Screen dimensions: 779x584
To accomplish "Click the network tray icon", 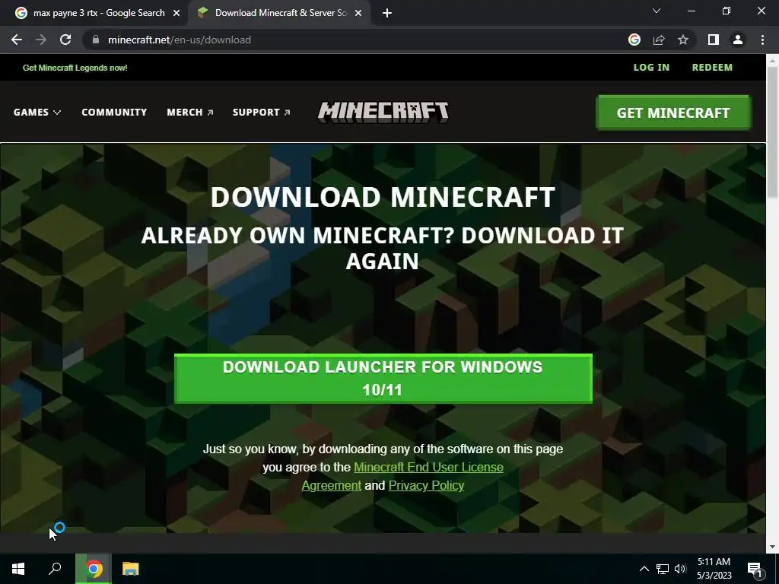I will (x=663, y=569).
